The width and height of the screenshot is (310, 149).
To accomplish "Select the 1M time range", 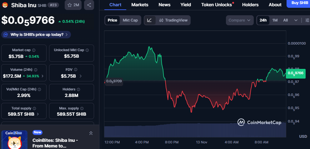I will coord(275,20).
